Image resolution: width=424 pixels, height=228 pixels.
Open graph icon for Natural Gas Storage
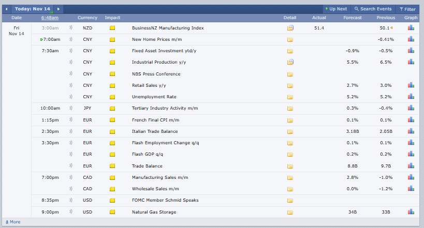[411, 212]
